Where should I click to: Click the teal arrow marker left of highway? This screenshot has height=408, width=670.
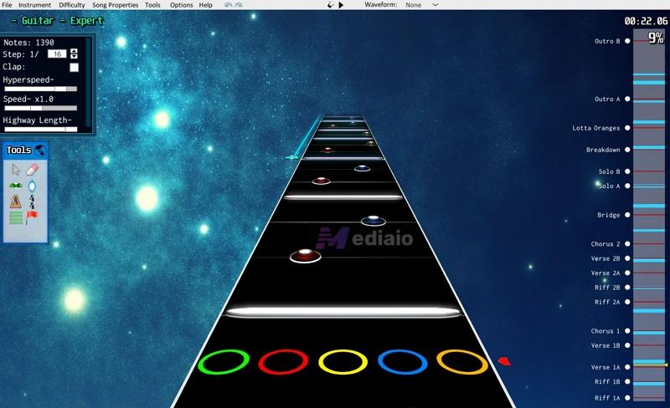tap(291, 157)
